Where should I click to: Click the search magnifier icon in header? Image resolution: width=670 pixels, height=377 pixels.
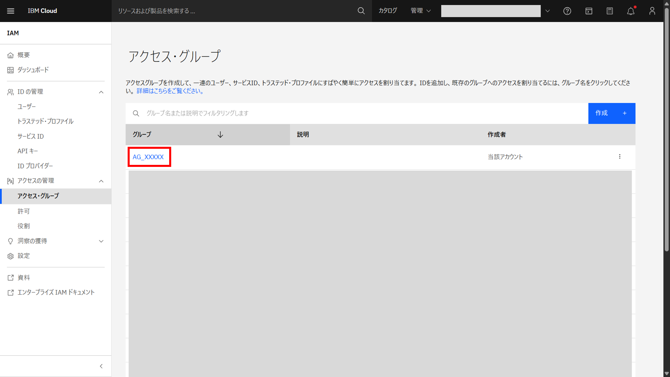(x=361, y=11)
